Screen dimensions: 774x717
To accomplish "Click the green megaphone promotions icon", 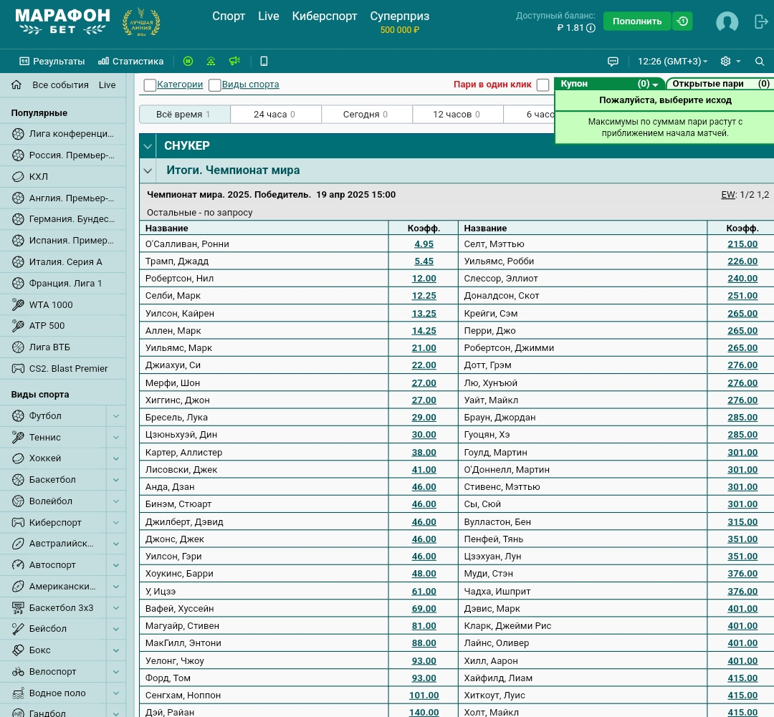I will click(x=234, y=62).
